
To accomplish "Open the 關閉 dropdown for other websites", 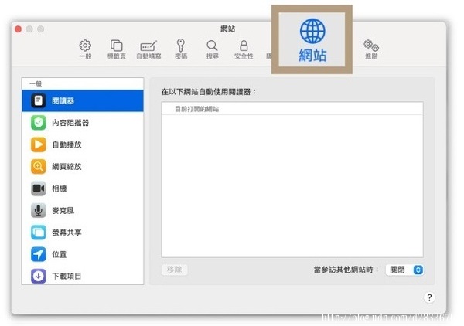I will coord(404,270).
